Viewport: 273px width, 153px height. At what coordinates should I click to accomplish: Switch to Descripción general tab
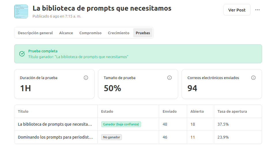coord(35,33)
